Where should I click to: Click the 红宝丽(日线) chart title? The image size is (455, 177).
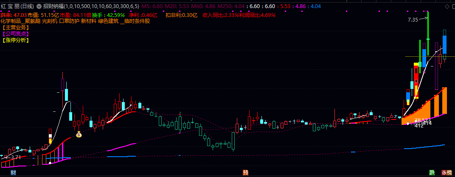click(x=18, y=6)
